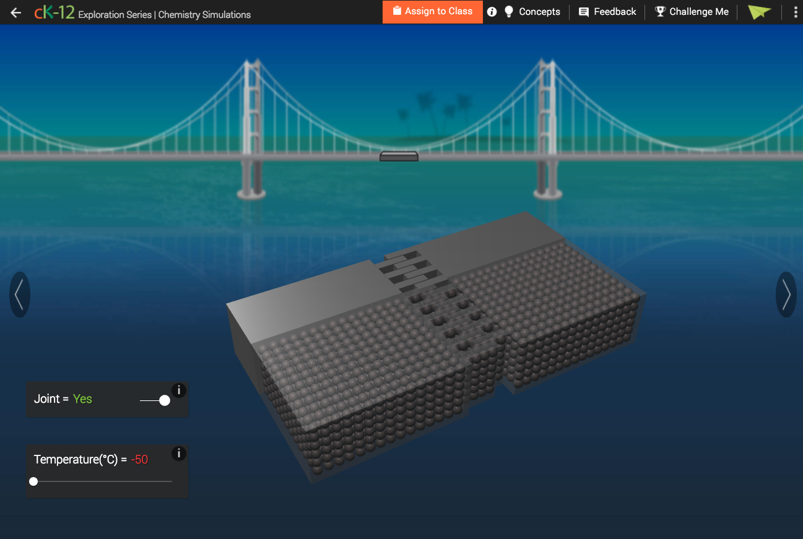The height and width of the screenshot is (539, 803).
Task: Share the simulation with the paper plane icon
Action: click(x=759, y=12)
